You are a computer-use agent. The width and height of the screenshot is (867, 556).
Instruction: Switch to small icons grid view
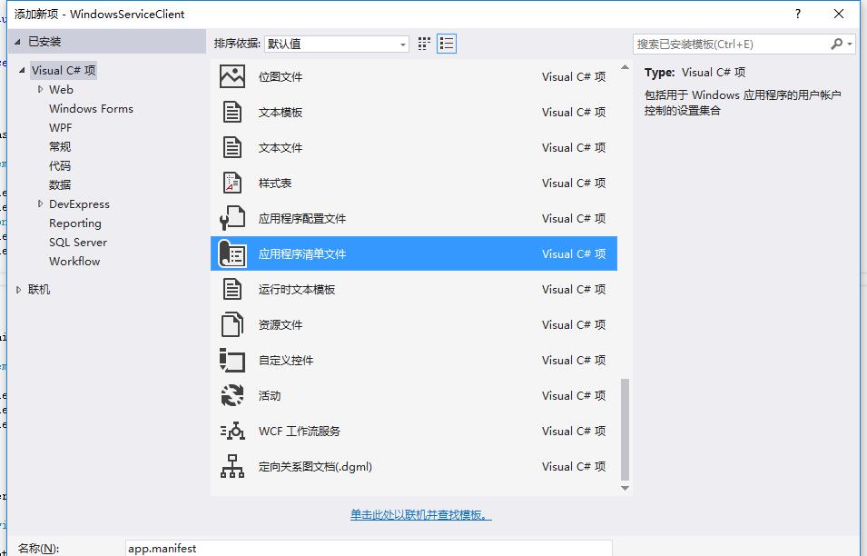pos(424,44)
